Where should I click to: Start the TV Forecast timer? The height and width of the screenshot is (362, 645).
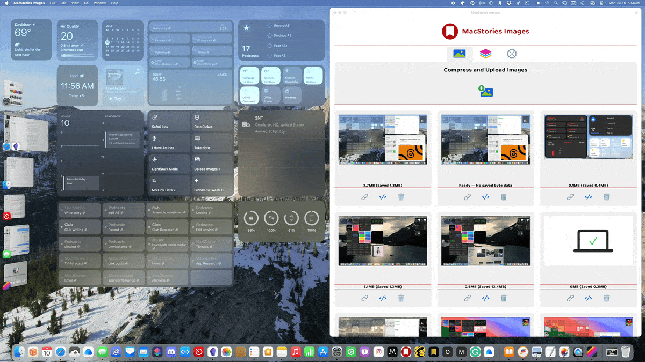click(79, 261)
